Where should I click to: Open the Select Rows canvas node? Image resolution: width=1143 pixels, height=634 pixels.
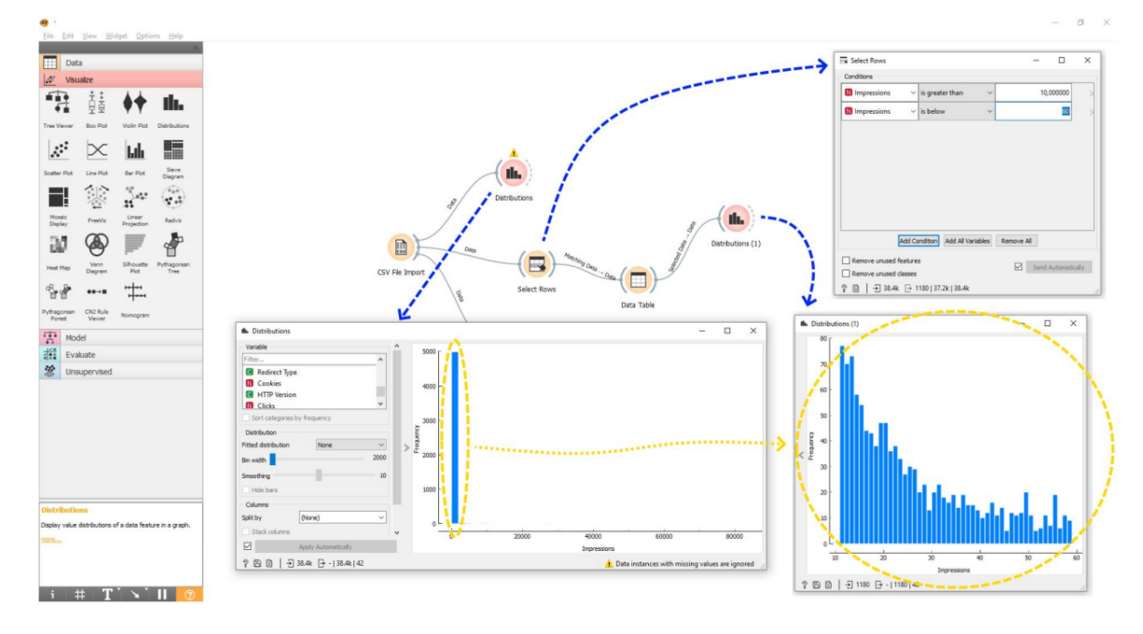[536, 264]
